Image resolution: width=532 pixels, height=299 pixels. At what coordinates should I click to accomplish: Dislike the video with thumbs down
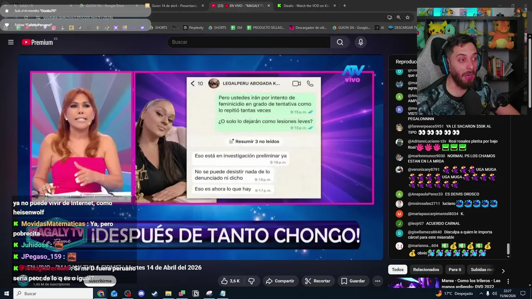(x=251, y=281)
